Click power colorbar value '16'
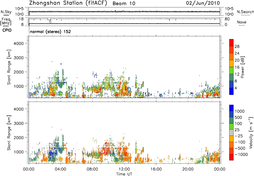This screenshot has width=254, height=176. pos(237,67)
